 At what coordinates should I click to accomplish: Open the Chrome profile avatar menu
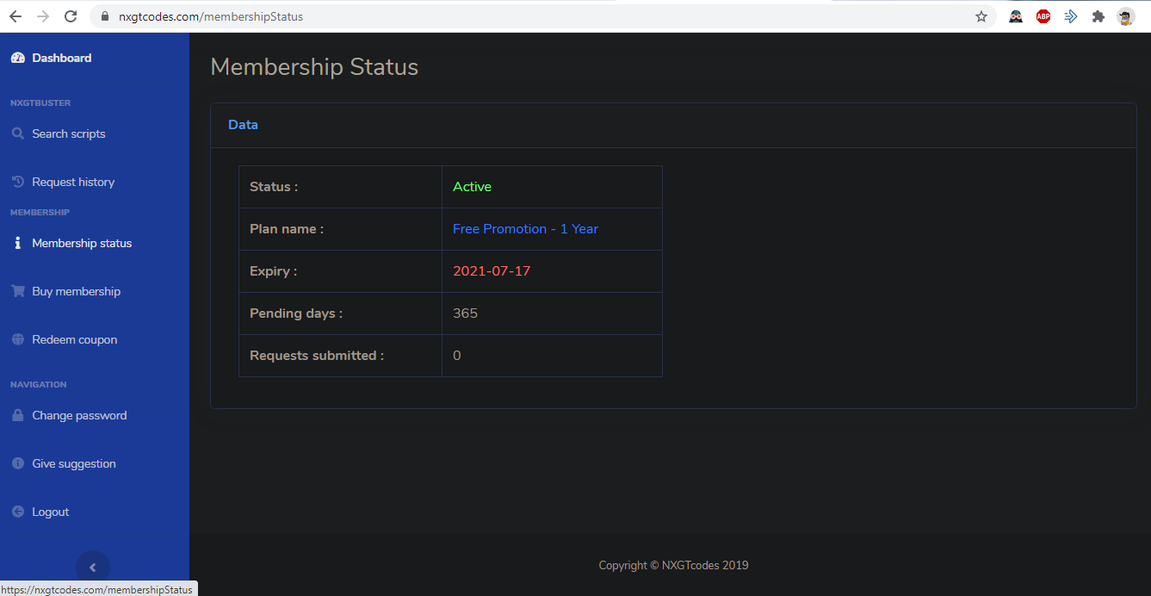[x=1125, y=16]
